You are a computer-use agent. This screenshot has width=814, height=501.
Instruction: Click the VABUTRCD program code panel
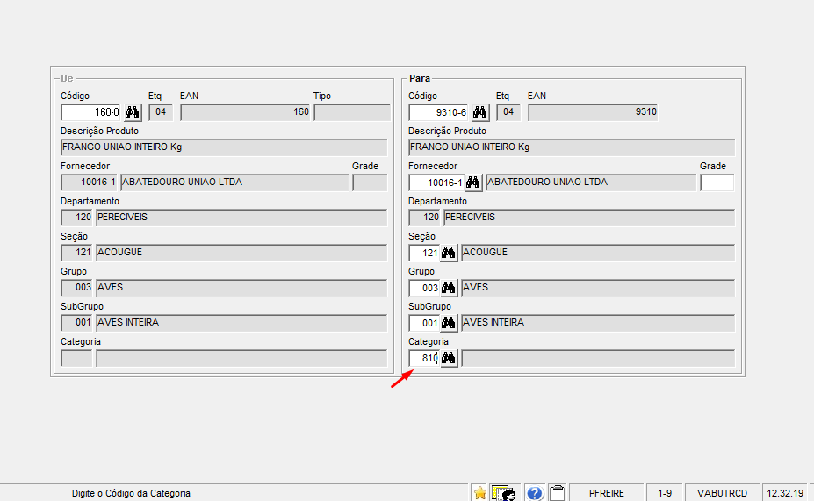click(722, 493)
